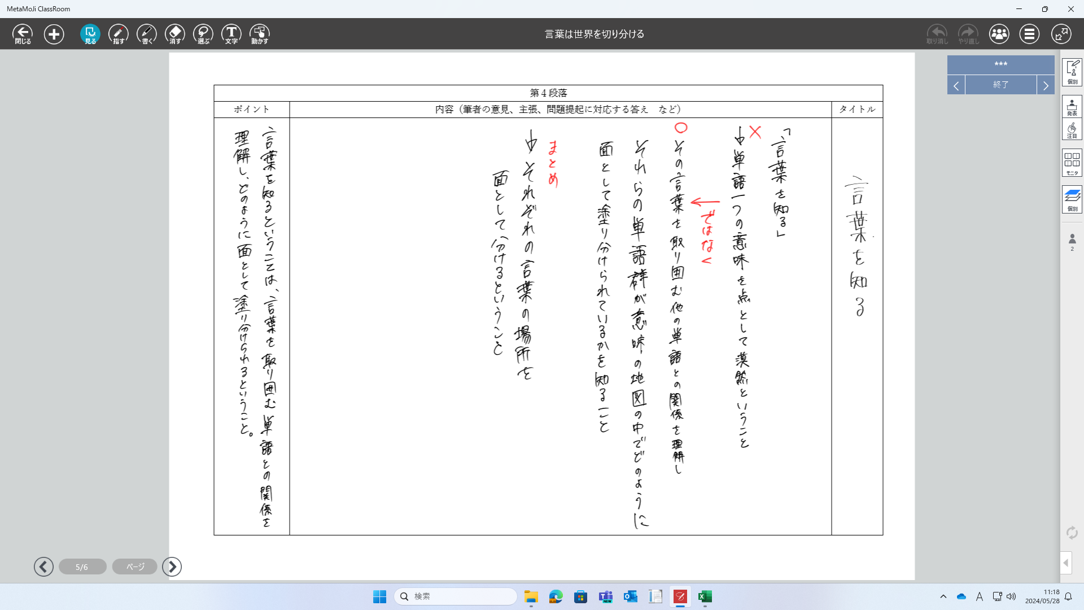Screen dimensions: 1084x610
Task: Collapse the right side panel arrow
Action: pos(1066,563)
